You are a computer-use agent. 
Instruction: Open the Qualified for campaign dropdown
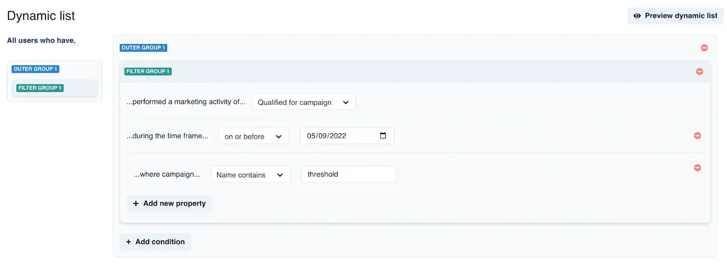pyautogui.click(x=304, y=102)
